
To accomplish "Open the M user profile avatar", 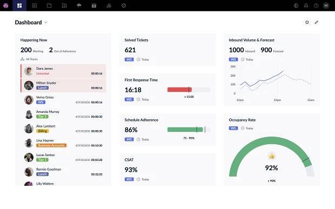I will pyautogui.click(x=326, y=5).
